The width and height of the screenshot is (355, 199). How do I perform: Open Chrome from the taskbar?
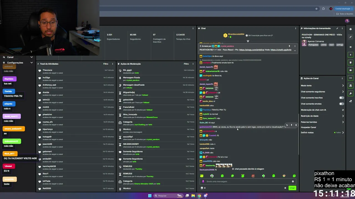tap(199, 196)
